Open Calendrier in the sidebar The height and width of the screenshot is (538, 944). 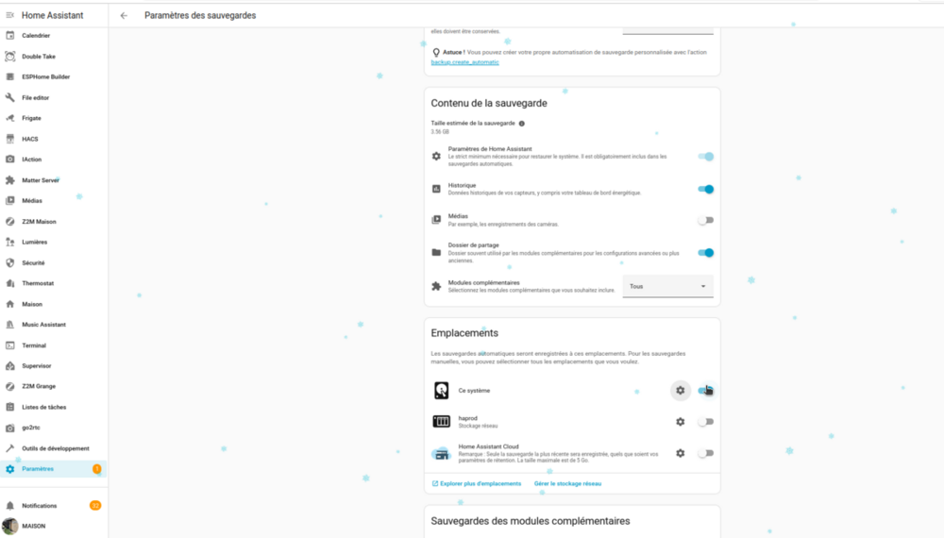[54, 36]
